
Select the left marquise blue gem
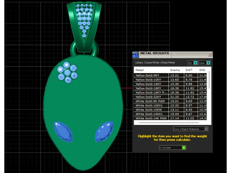click(63, 132)
